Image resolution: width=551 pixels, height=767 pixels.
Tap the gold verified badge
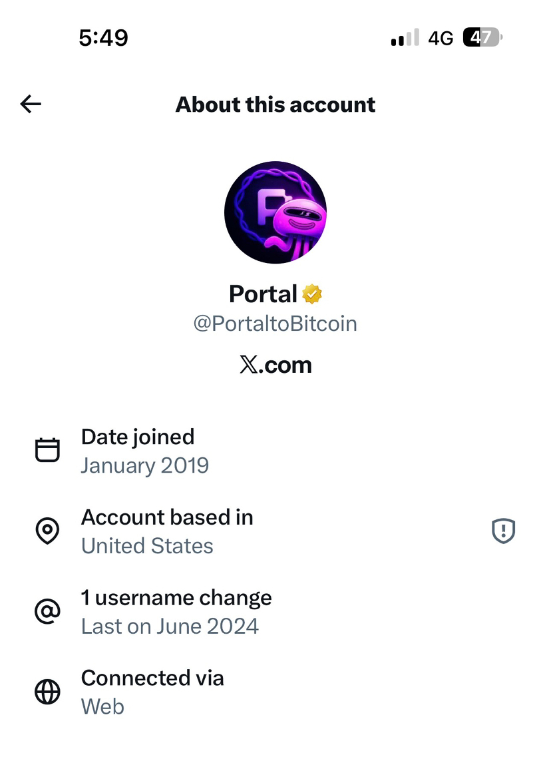pyautogui.click(x=311, y=294)
